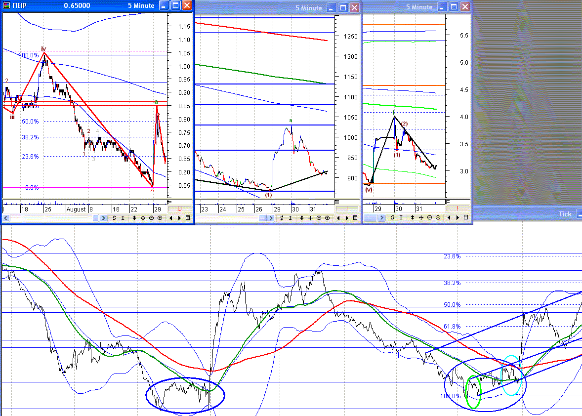Click scroll right arrow in ΠΕΙΡ window scrollbar
Viewport: 582px width, 416px height.
click(104, 218)
